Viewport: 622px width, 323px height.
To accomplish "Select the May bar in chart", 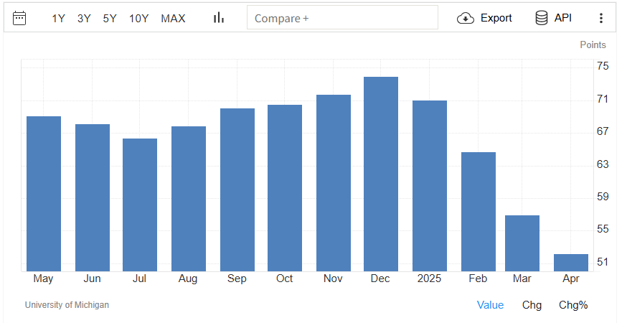I will [44, 194].
